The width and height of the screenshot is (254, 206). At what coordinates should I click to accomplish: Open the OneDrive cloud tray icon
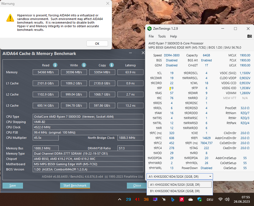click(x=191, y=199)
